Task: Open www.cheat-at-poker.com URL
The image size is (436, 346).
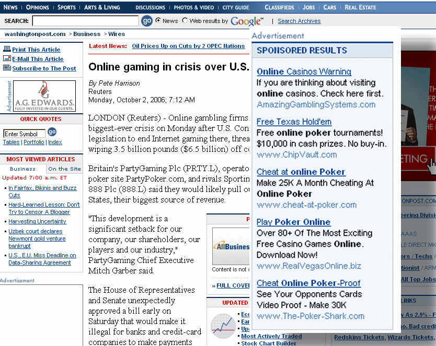Action: 306,205
